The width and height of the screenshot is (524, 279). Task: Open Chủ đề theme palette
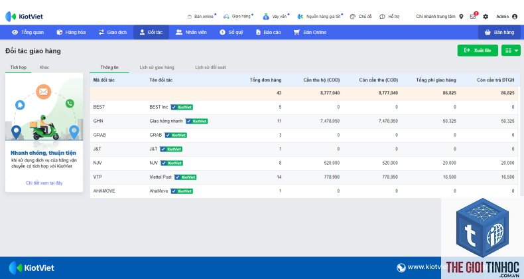coord(361,17)
